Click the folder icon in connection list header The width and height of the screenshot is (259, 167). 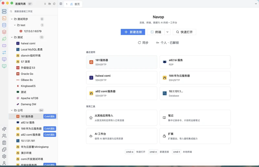point(50,4)
